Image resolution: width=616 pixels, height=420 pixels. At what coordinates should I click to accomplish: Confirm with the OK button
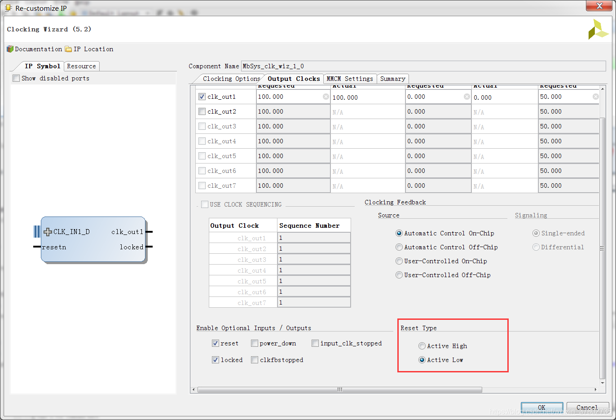(542, 407)
